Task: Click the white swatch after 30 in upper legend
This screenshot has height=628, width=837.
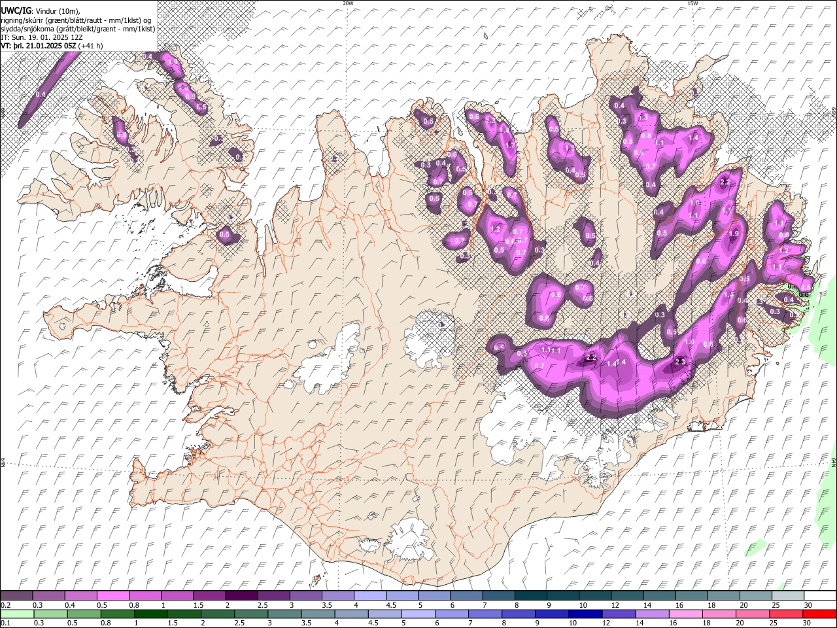Action: pyautogui.click(x=819, y=596)
